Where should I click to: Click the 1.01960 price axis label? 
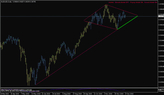161,4
